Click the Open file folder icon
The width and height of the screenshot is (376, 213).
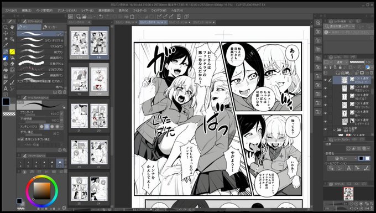click(84, 17)
